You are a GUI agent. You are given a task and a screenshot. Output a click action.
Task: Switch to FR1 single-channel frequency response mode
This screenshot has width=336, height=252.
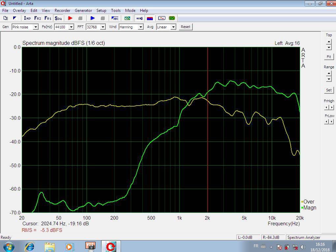[48, 18]
